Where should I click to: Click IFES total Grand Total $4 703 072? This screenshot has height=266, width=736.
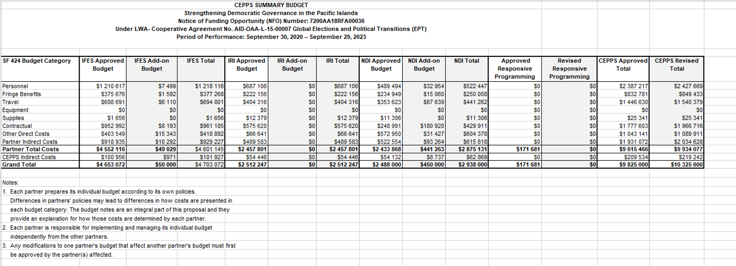(x=209, y=165)
